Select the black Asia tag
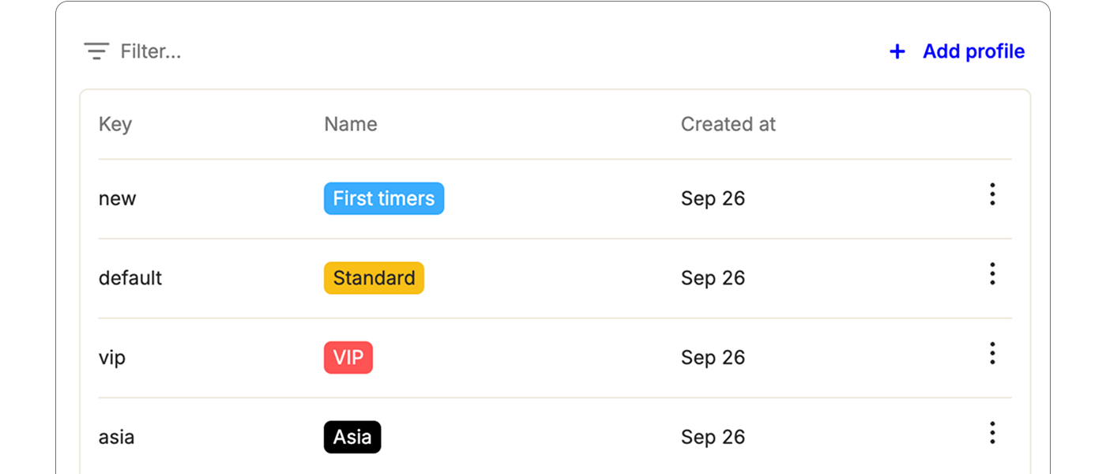This screenshot has width=1106, height=474. (352, 437)
